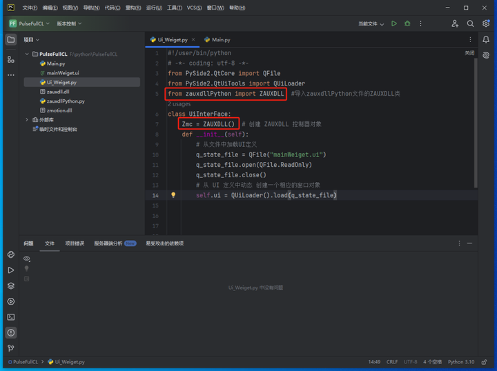Select Vulnerable Dependencies tab
Screen dimensions: 497x371
(x=165, y=243)
